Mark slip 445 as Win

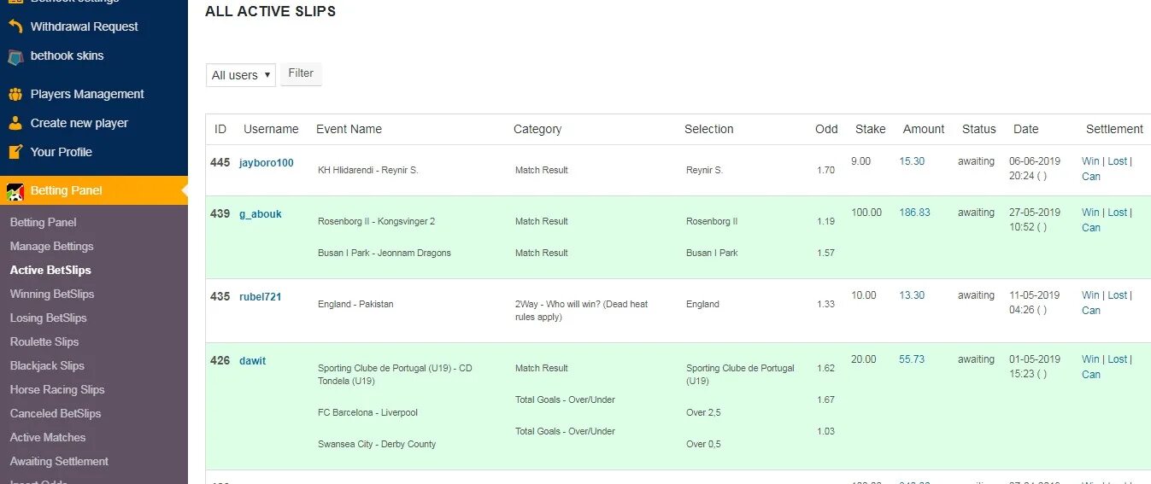pos(1090,161)
